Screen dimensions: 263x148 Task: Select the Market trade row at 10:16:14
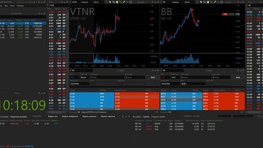tap(175, 123)
